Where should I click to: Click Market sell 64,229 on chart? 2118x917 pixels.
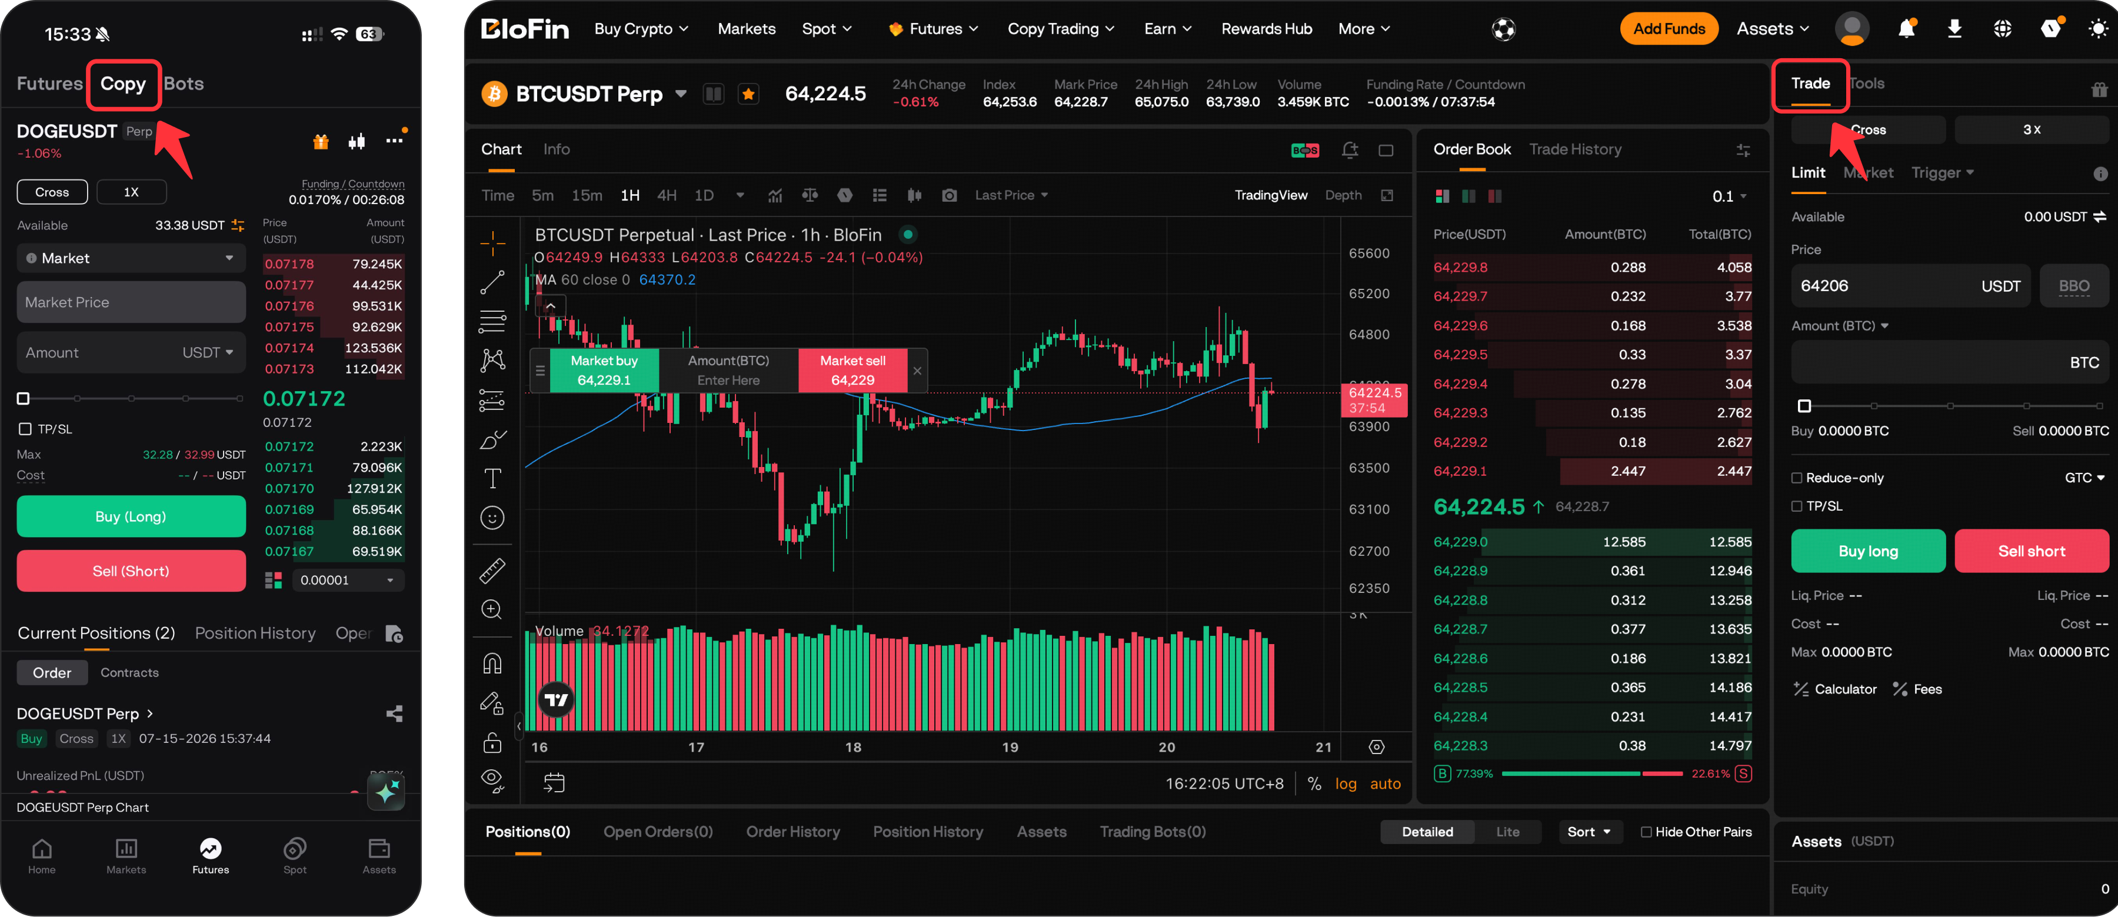(x=852, y=371)
